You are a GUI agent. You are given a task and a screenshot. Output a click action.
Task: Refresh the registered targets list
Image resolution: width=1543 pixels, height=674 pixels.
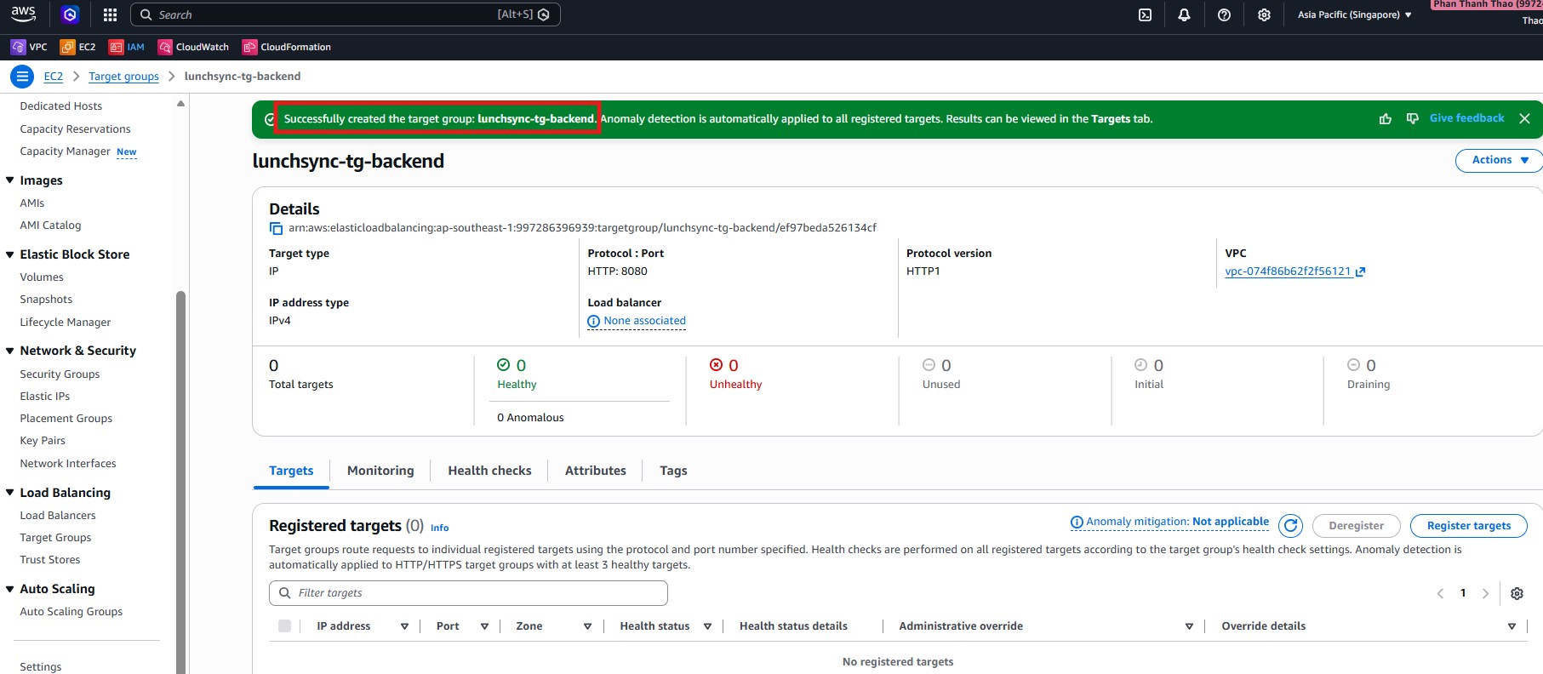point(1290,526)
